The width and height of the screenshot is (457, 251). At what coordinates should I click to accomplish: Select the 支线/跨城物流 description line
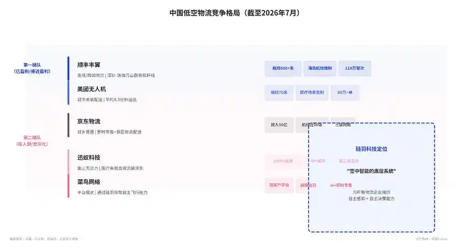point(116,75)
